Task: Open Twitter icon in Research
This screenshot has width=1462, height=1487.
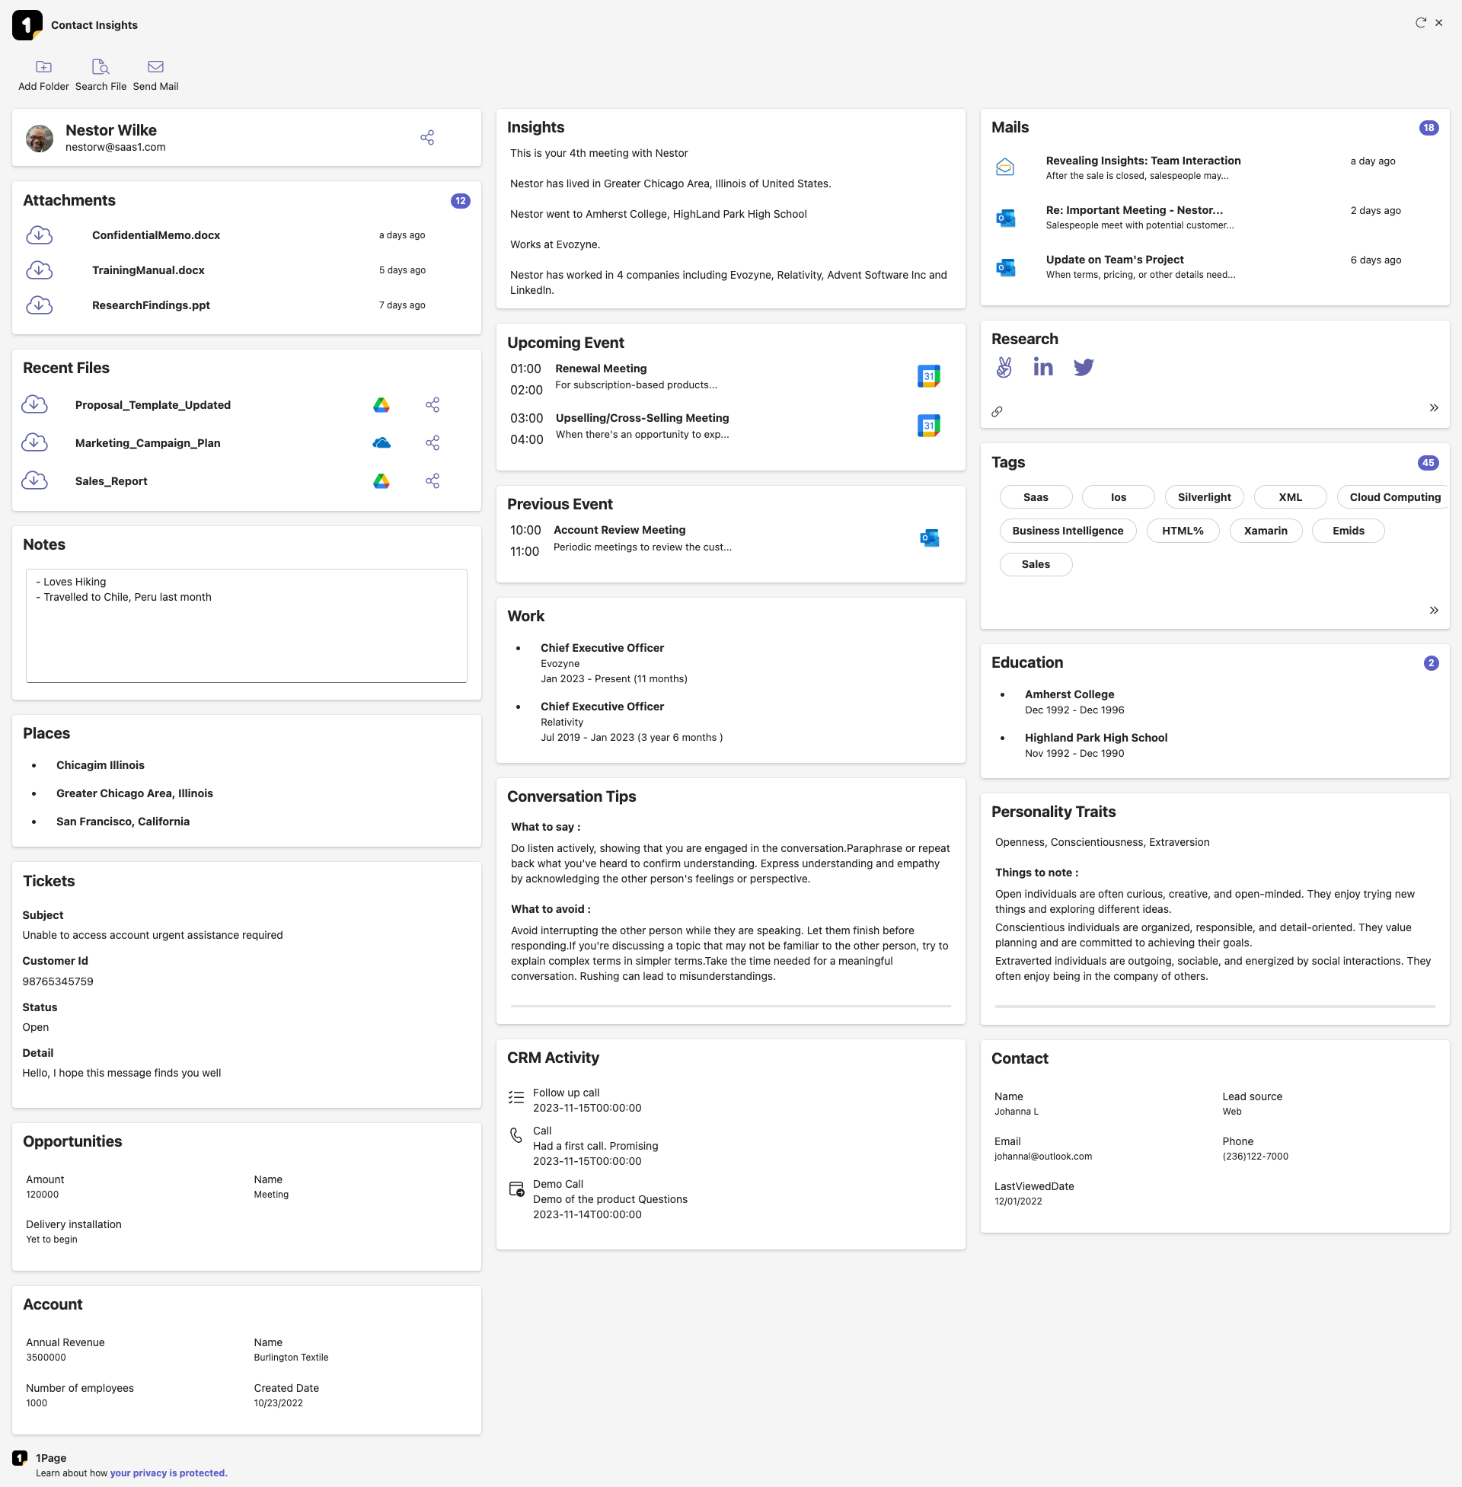Action: pos(1084,368)
